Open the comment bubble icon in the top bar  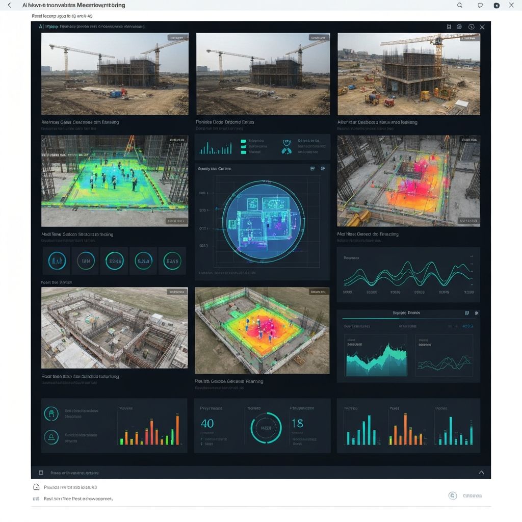click(x=479, y=5)
